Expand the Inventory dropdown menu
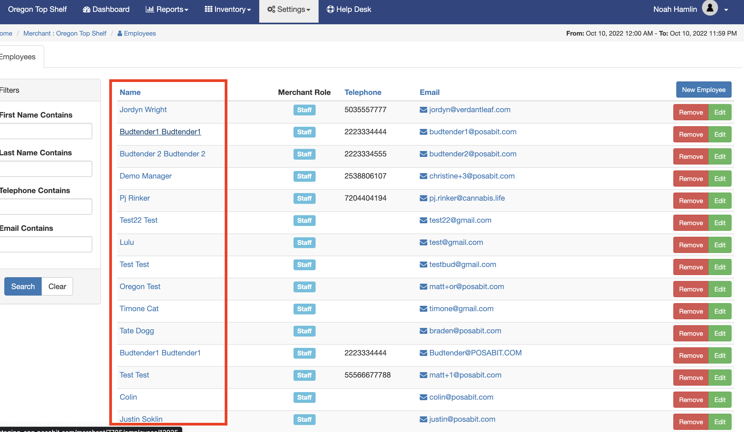This screenshot has width=744, height=432. (x=228, y=9)
